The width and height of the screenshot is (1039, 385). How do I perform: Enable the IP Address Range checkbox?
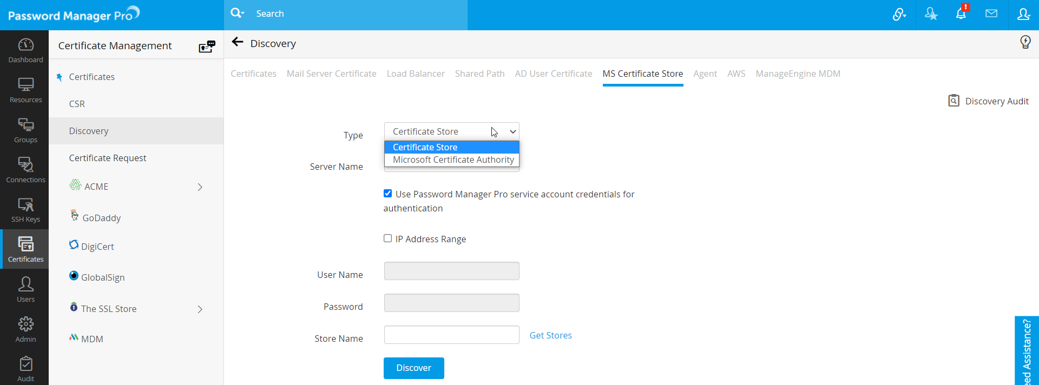point(387,238)
